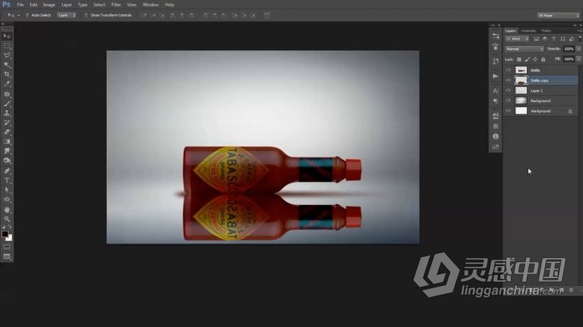Switch to the Channels tab
This screenshot has width=583, height=327.
[x=528, y=31]
